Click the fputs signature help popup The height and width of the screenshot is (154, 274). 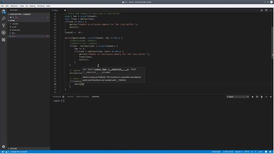[x=113, y=75]
